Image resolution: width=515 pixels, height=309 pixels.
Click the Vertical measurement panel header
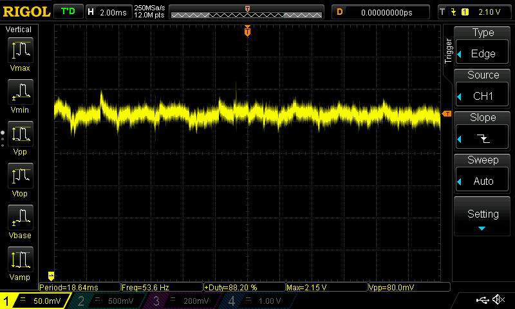(19, 30)
